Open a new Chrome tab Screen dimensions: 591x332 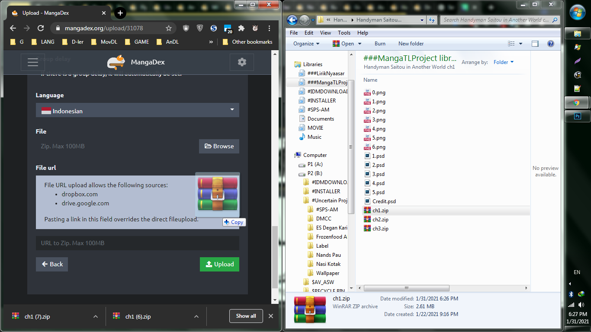pyautogui.click(x=120, y=13)
